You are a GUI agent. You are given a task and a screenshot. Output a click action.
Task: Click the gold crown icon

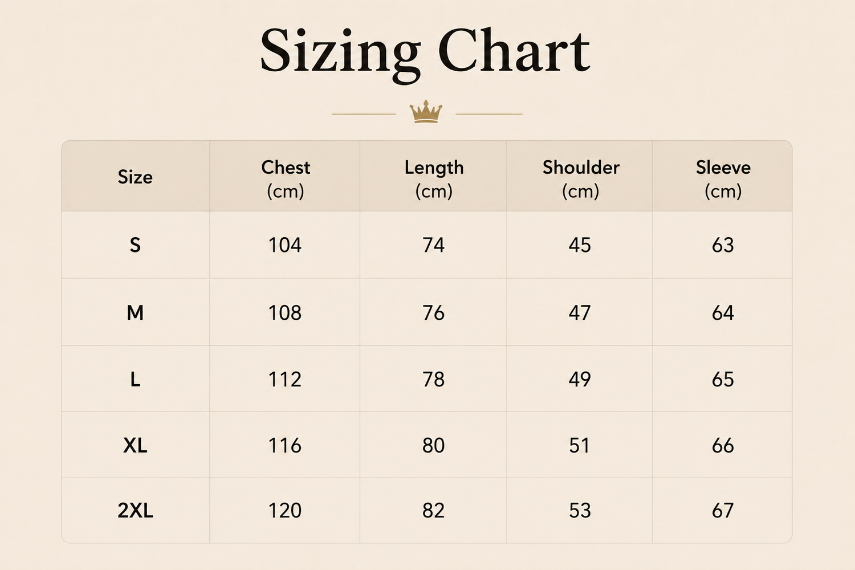(x=426, y=112)
